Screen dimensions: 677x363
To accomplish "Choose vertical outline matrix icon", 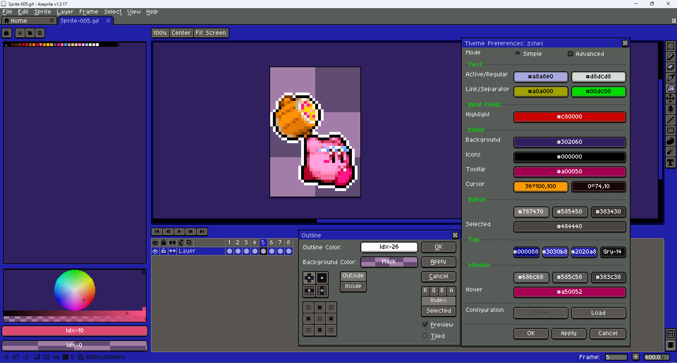I will click(322, 291).
